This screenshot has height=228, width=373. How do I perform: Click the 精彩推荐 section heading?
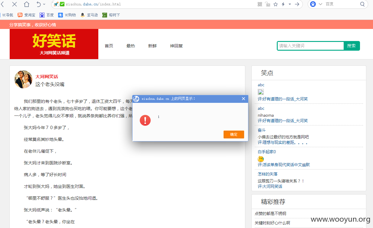point(273,202)
